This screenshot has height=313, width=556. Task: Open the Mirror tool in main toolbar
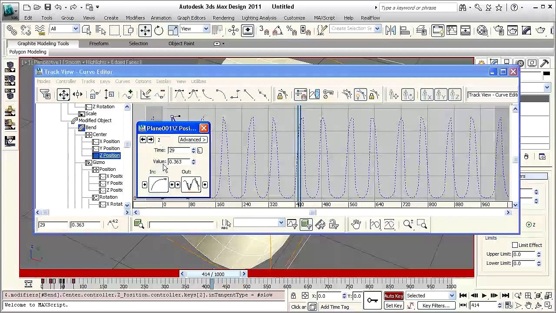coord(391,30)
